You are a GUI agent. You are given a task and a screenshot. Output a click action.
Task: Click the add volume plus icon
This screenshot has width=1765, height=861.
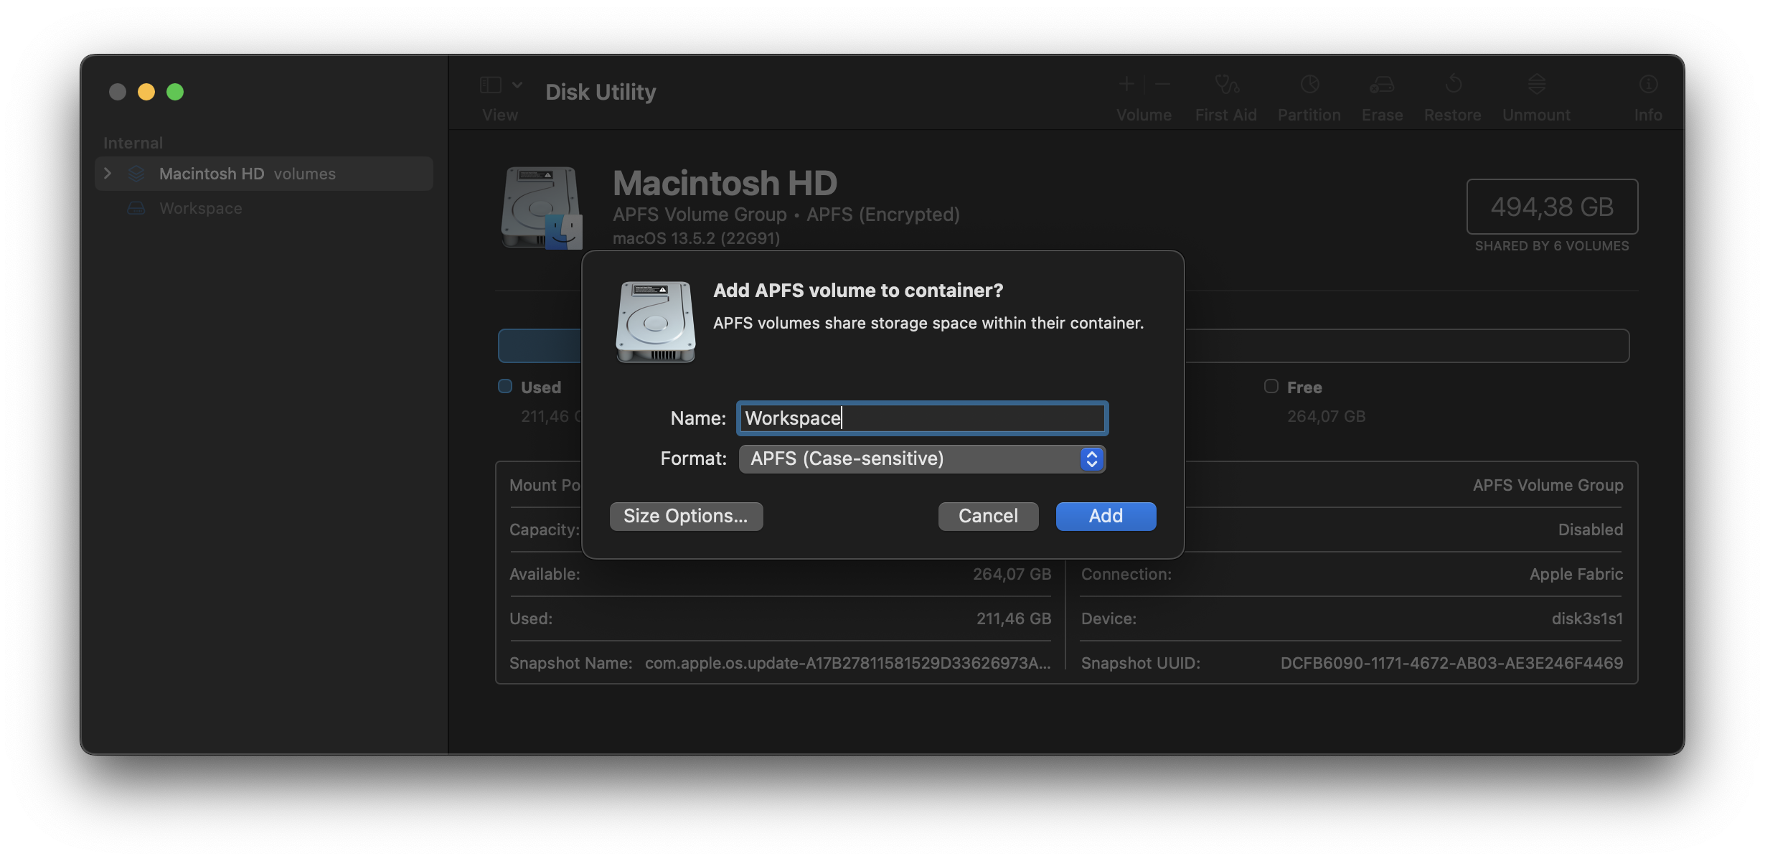pos(1126,85)
